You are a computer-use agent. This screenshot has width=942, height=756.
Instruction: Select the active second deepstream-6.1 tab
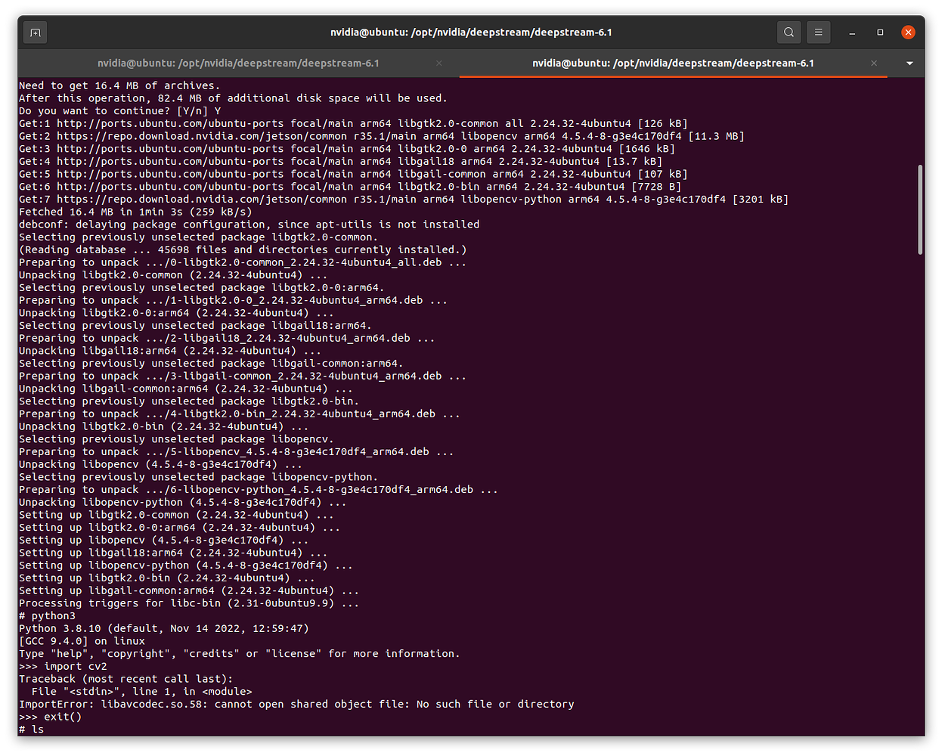(x=673, y=64)
